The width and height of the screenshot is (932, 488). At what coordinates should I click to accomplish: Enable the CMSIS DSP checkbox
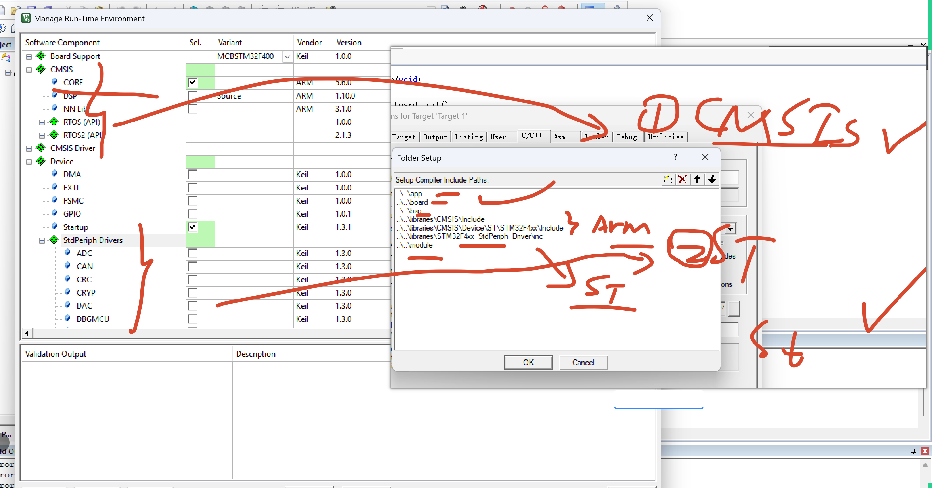pos(193,96)
